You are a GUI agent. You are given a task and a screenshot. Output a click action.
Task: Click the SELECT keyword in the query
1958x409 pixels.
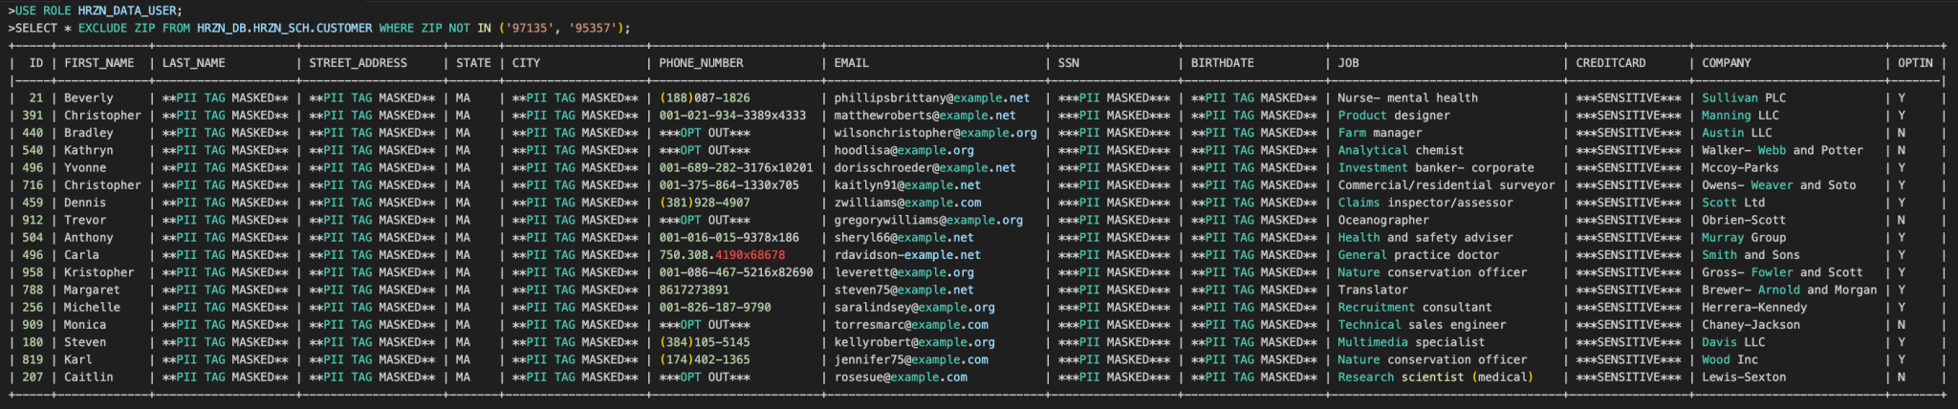tap(36, 28)
